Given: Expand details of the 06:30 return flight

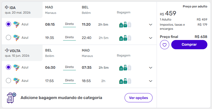Looking at the screenshot, I should [151, 68].
